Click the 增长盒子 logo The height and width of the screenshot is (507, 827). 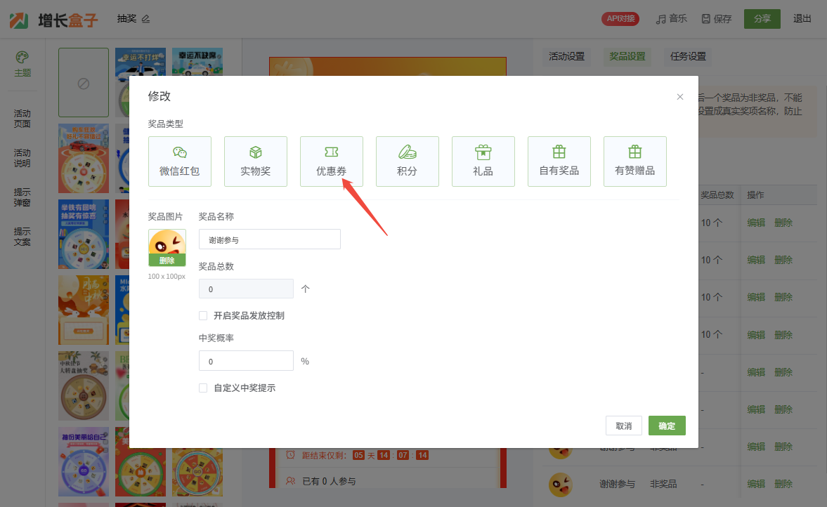tap(54, 20)
